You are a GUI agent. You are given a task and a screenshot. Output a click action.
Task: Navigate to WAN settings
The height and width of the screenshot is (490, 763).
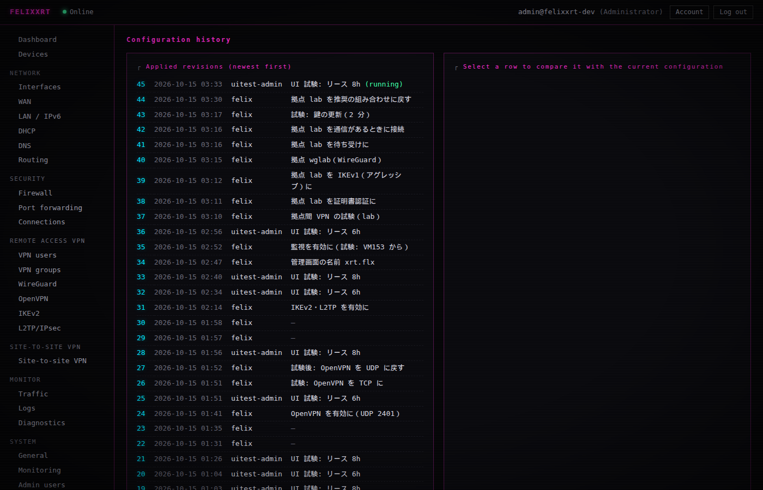point(25,102)
